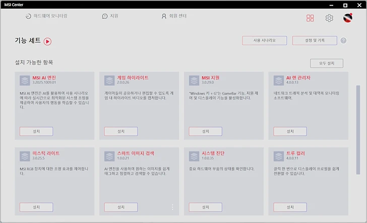Select the 트루 컬러 title
The width and height of the screenshot is (367, 223).
[x=295, y=154]
